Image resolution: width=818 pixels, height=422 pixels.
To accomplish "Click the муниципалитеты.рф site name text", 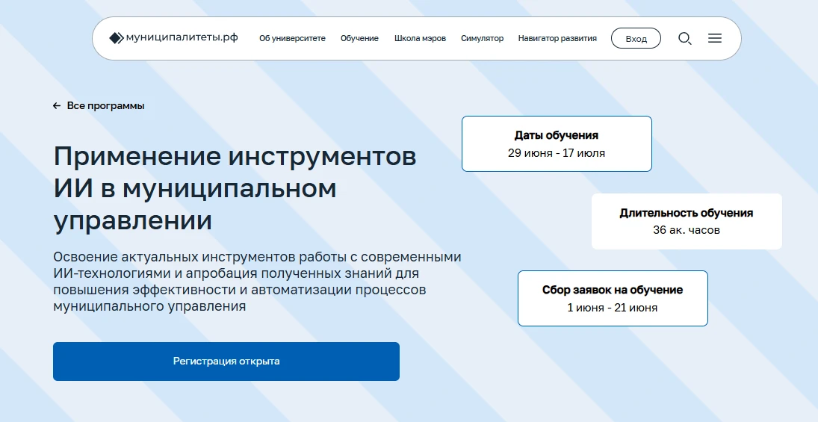I will [182, 37].
